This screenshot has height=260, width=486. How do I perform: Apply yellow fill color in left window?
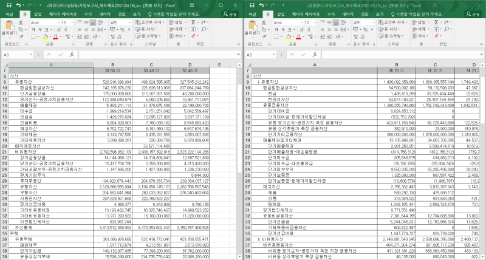46,36
